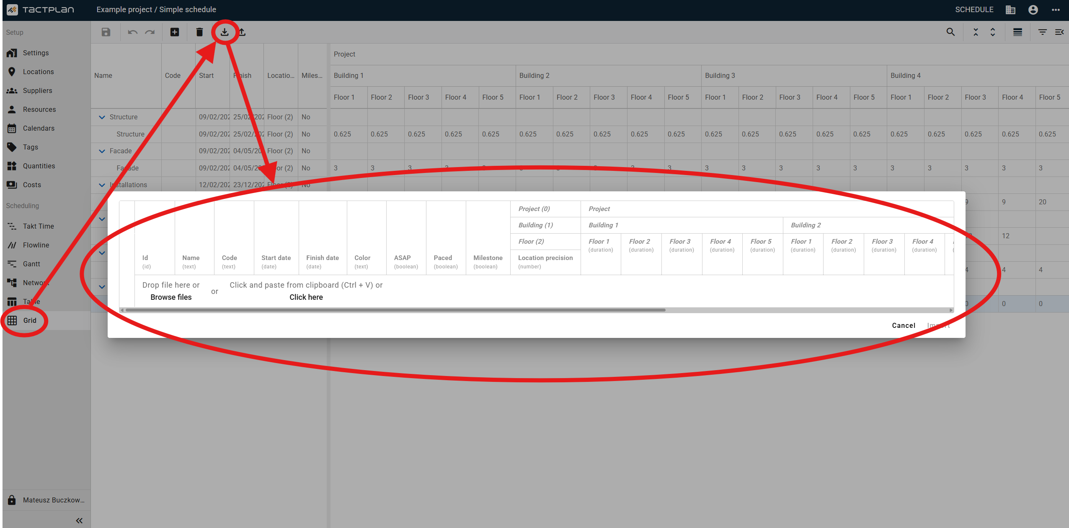Collapse the sidebar with double chevron
Viewport: 1069px width, 528px height.
point(79,520)
